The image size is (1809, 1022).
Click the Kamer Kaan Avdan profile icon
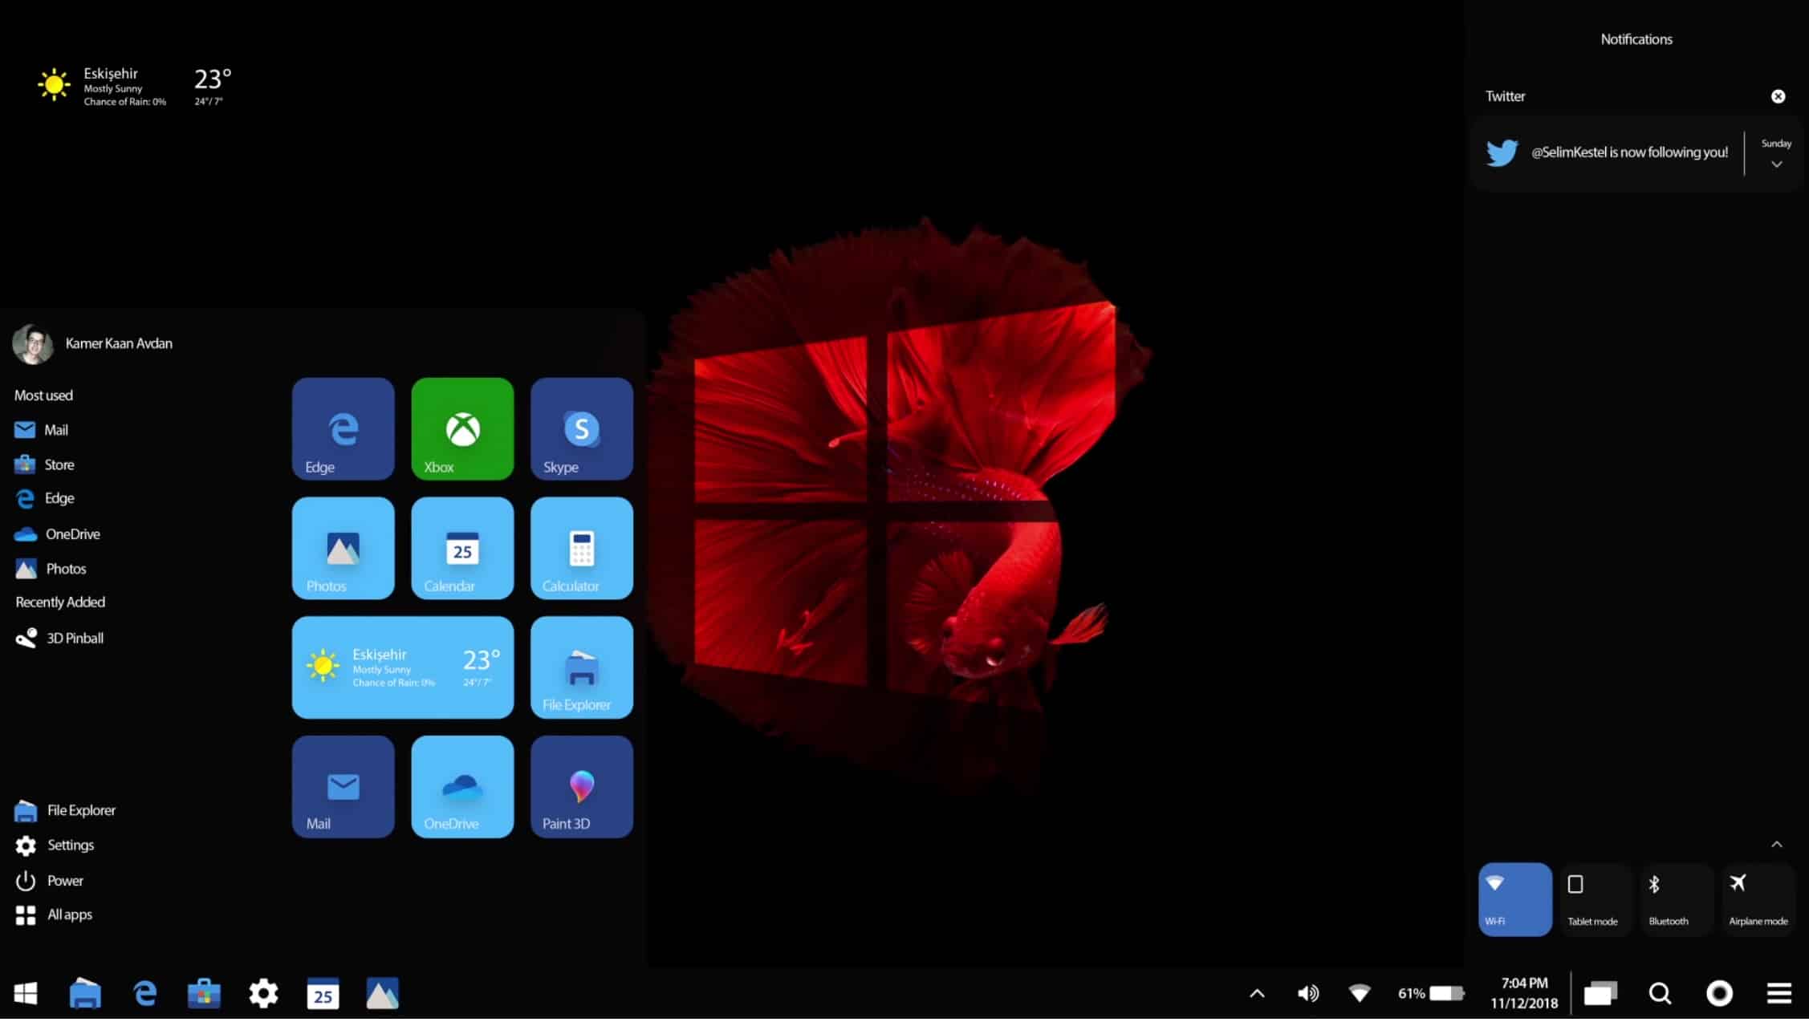(x=30, y=344)
